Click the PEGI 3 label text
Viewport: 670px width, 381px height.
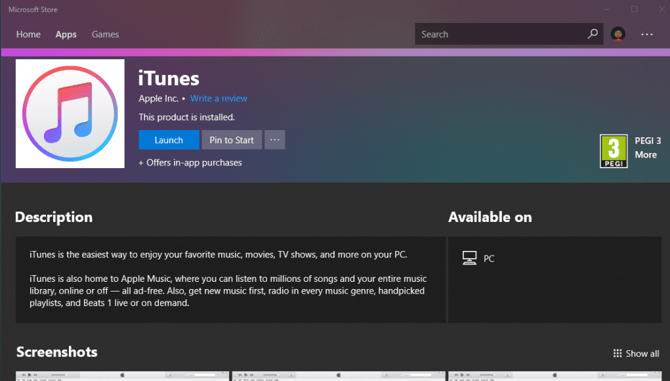pos(648,141)
